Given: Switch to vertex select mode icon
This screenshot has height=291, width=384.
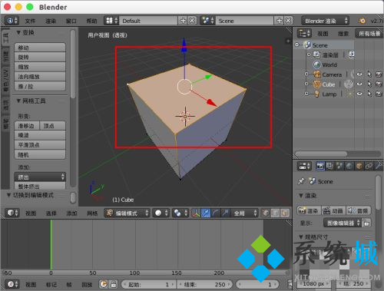Looking at the screenshot, I should 266,213.
